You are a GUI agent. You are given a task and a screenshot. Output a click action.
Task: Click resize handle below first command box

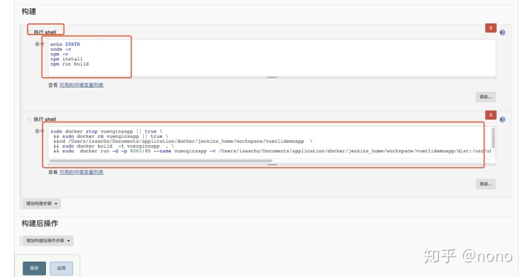click(272, 77)
